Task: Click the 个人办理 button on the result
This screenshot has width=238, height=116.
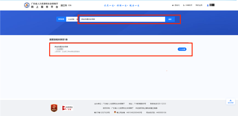Action: coord(182,49)
